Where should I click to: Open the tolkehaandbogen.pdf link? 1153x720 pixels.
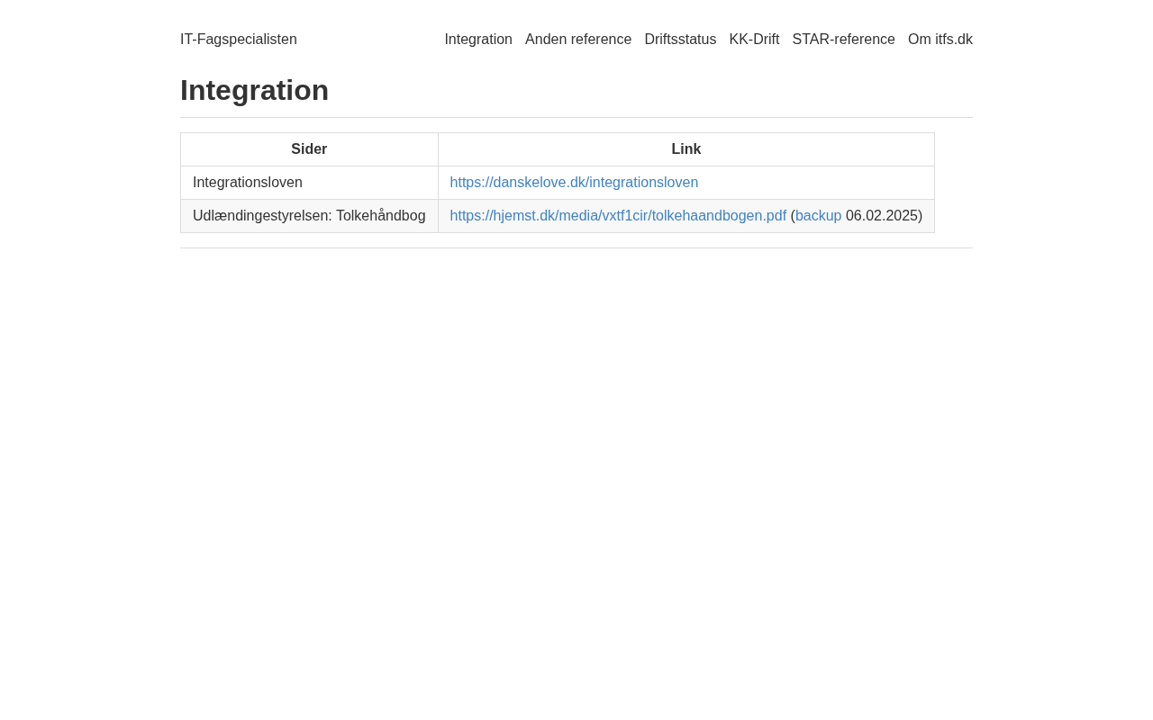618,216
